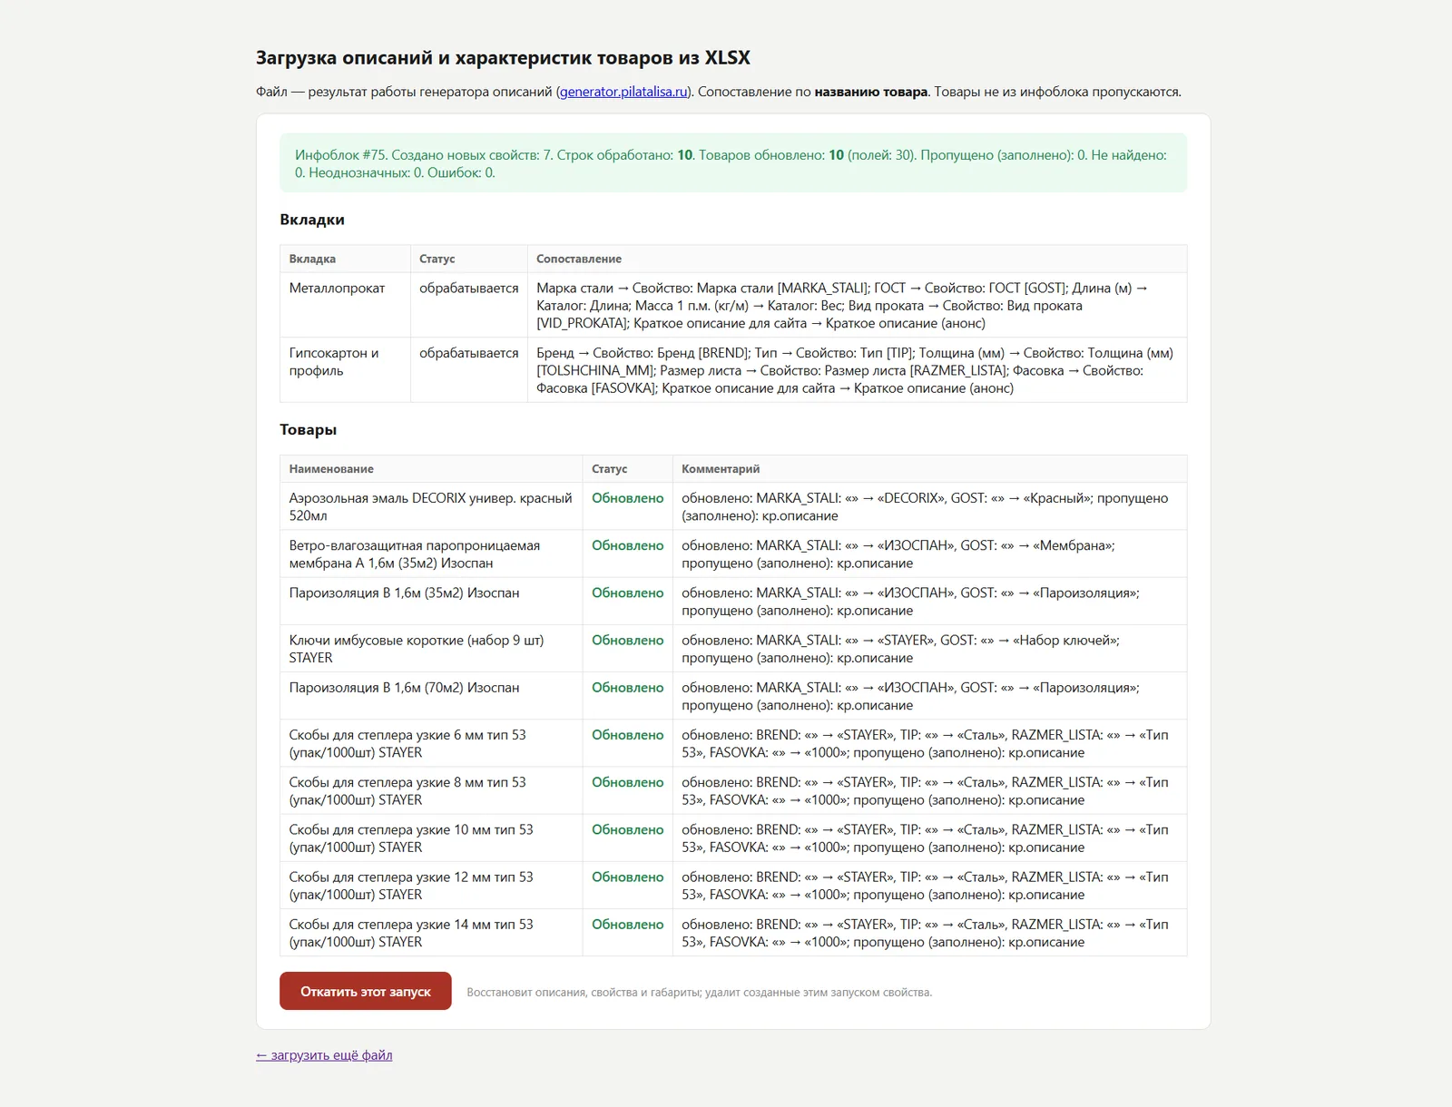Click the bold 'названию товара' text in the description

871,92
